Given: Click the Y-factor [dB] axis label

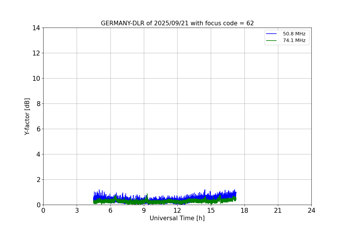Looking at the screenshot, I should tap(27, 116).
